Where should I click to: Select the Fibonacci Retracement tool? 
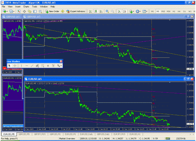43,66
